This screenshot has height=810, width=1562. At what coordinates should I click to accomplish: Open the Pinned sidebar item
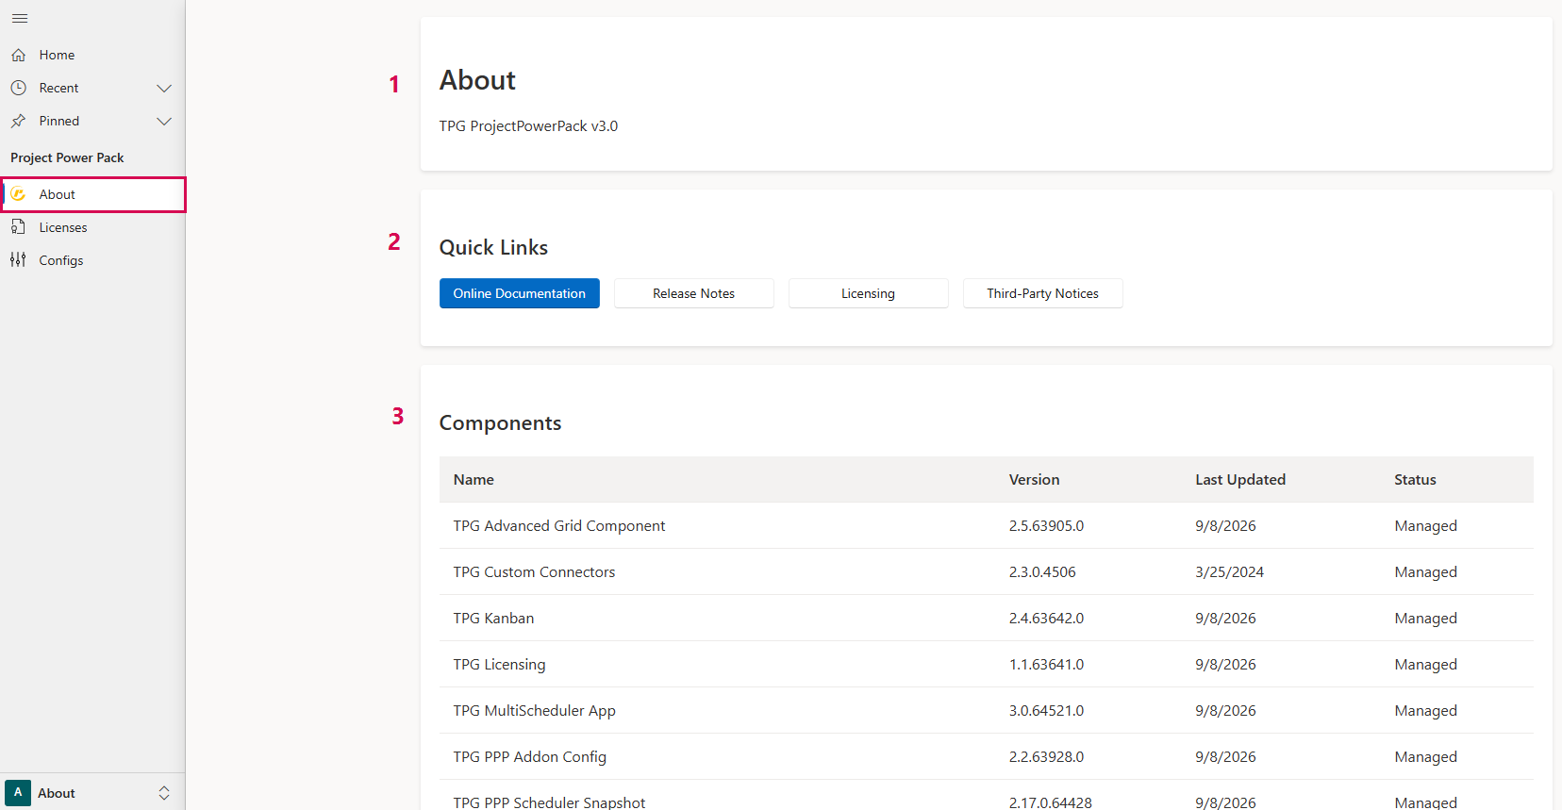(92, 121)
